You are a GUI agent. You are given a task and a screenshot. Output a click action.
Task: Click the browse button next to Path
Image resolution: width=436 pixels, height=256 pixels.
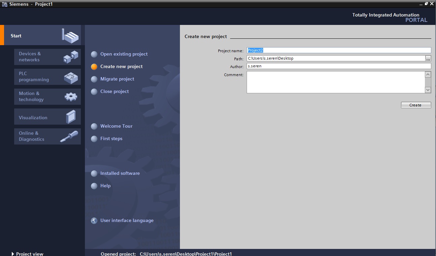click(x=428, y=58)
